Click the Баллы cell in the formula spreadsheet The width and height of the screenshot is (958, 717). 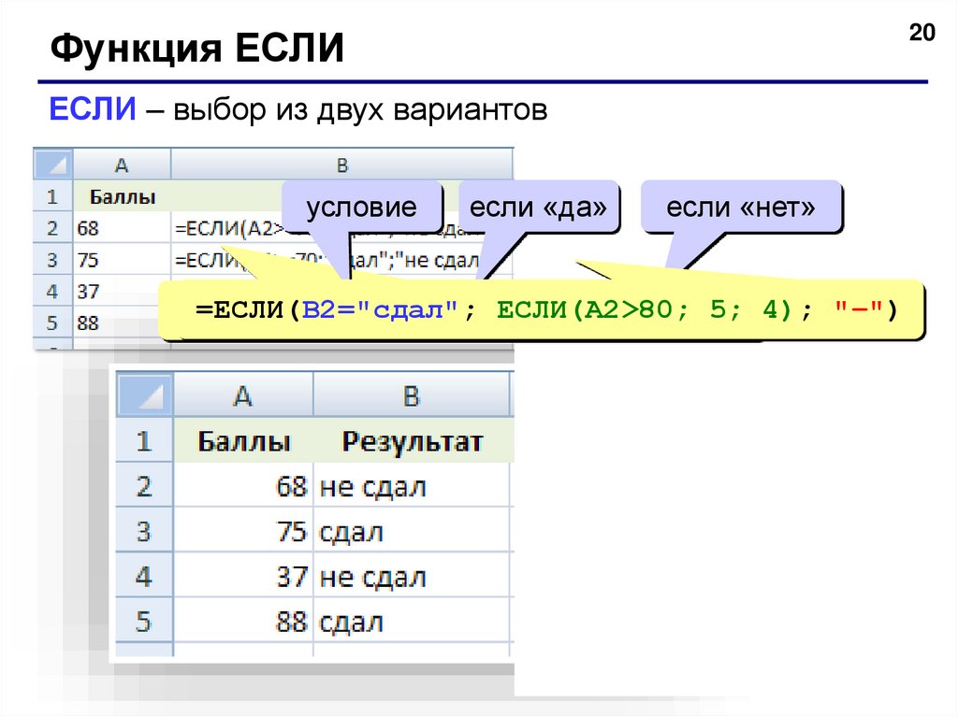(x=122, y=196)
